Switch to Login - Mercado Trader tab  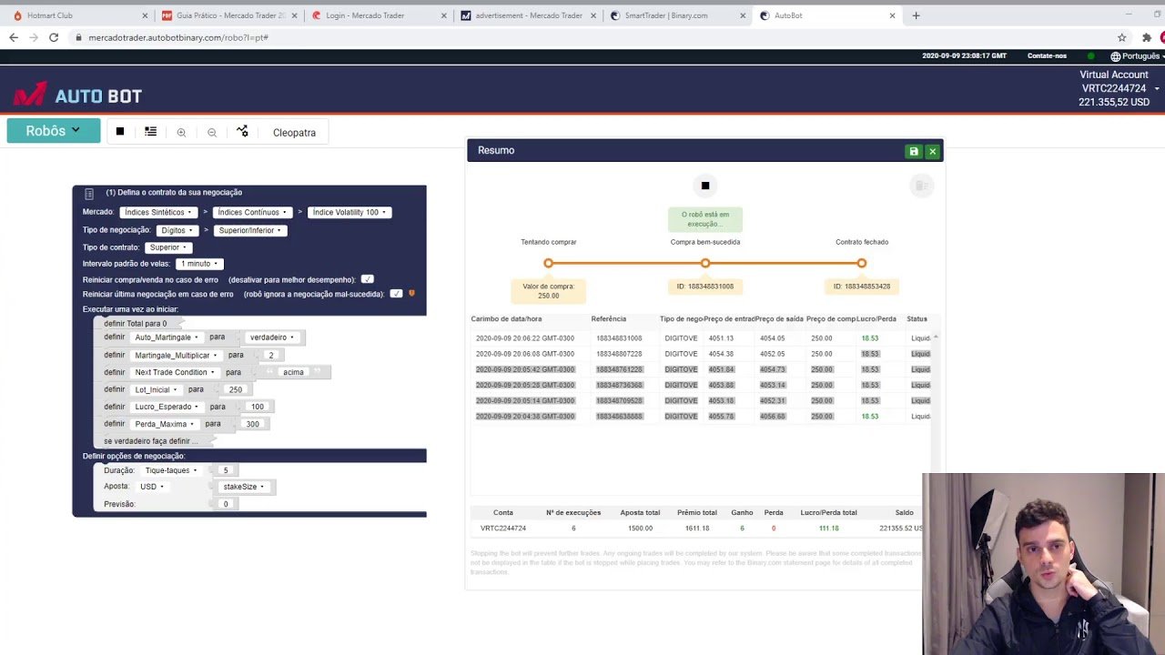coord(378,15)
